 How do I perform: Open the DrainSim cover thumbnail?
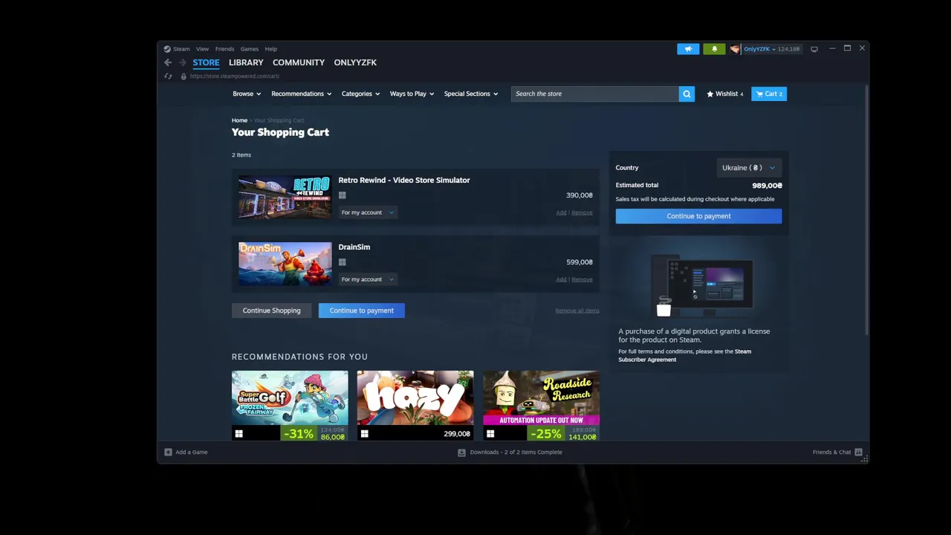285,264
